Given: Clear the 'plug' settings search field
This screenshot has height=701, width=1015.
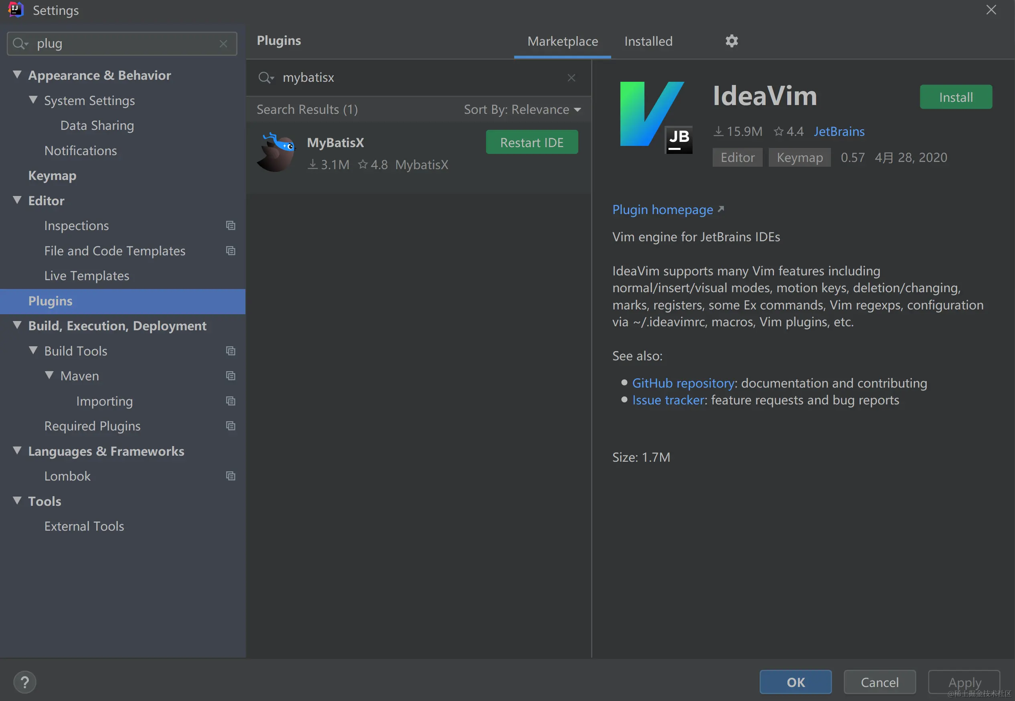Looking at the screenshot, I should coord(223,43).
